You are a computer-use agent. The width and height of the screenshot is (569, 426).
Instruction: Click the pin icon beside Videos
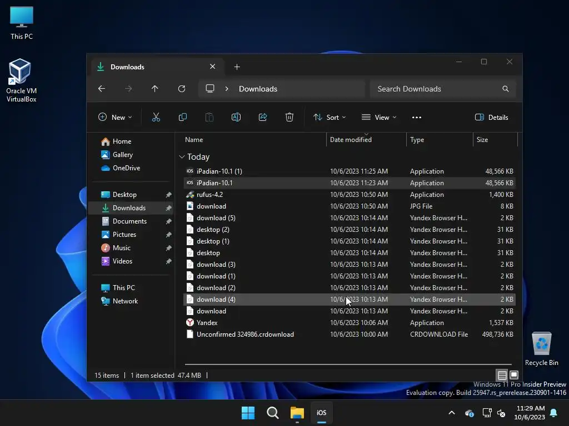click(169, 262)
